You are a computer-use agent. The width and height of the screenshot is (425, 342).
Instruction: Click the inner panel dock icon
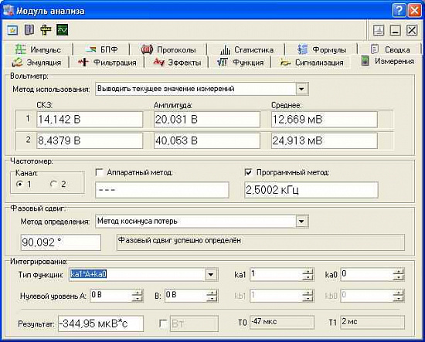[x=379, y=30]
